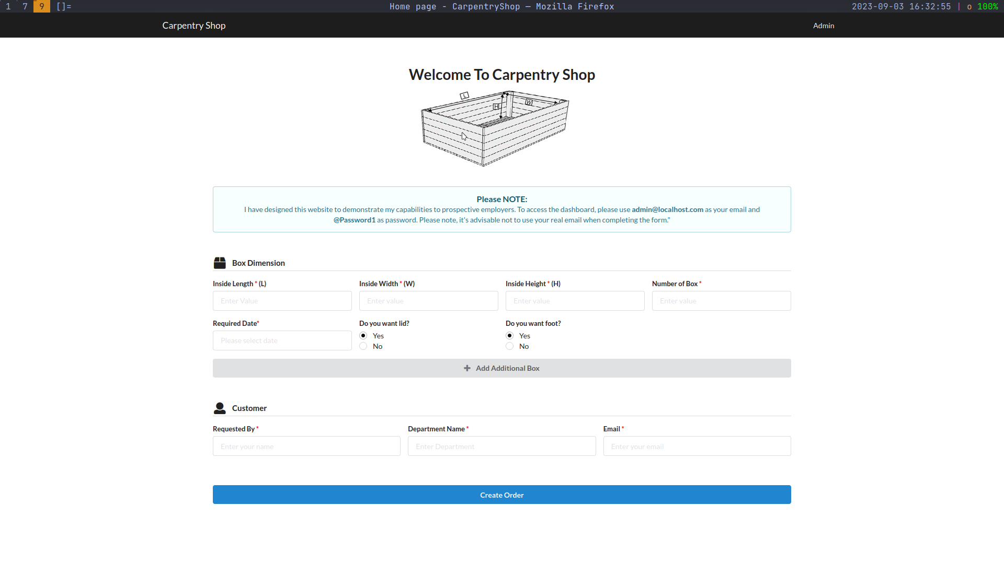Open the Admin menu in the navbar
This screenshot has width=1004, height=564.
(x=824, y=26)
